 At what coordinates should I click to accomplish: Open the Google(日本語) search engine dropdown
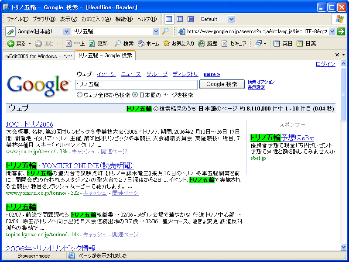click(66, 31)
